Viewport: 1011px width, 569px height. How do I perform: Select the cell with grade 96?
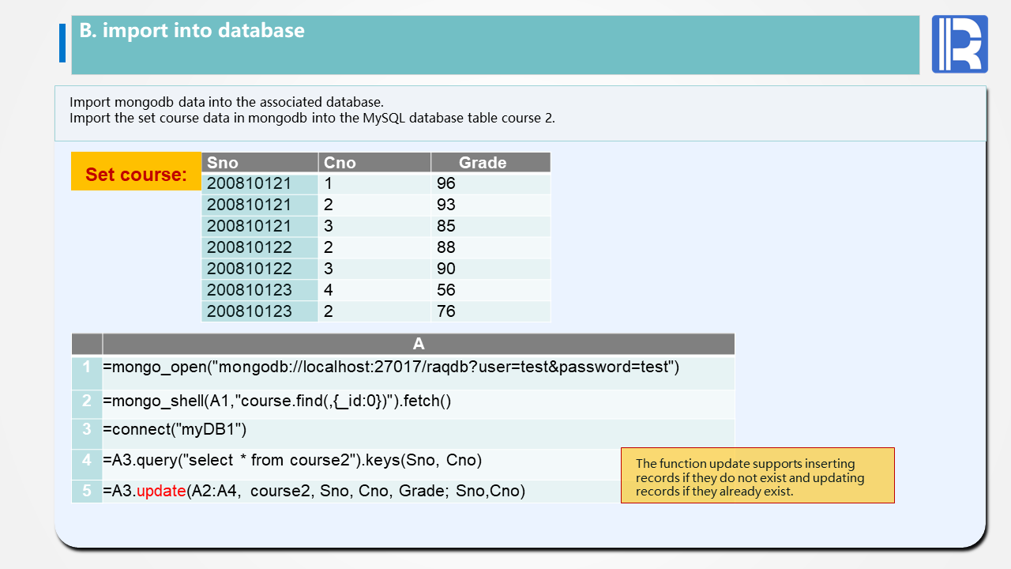tap(490, 183)
